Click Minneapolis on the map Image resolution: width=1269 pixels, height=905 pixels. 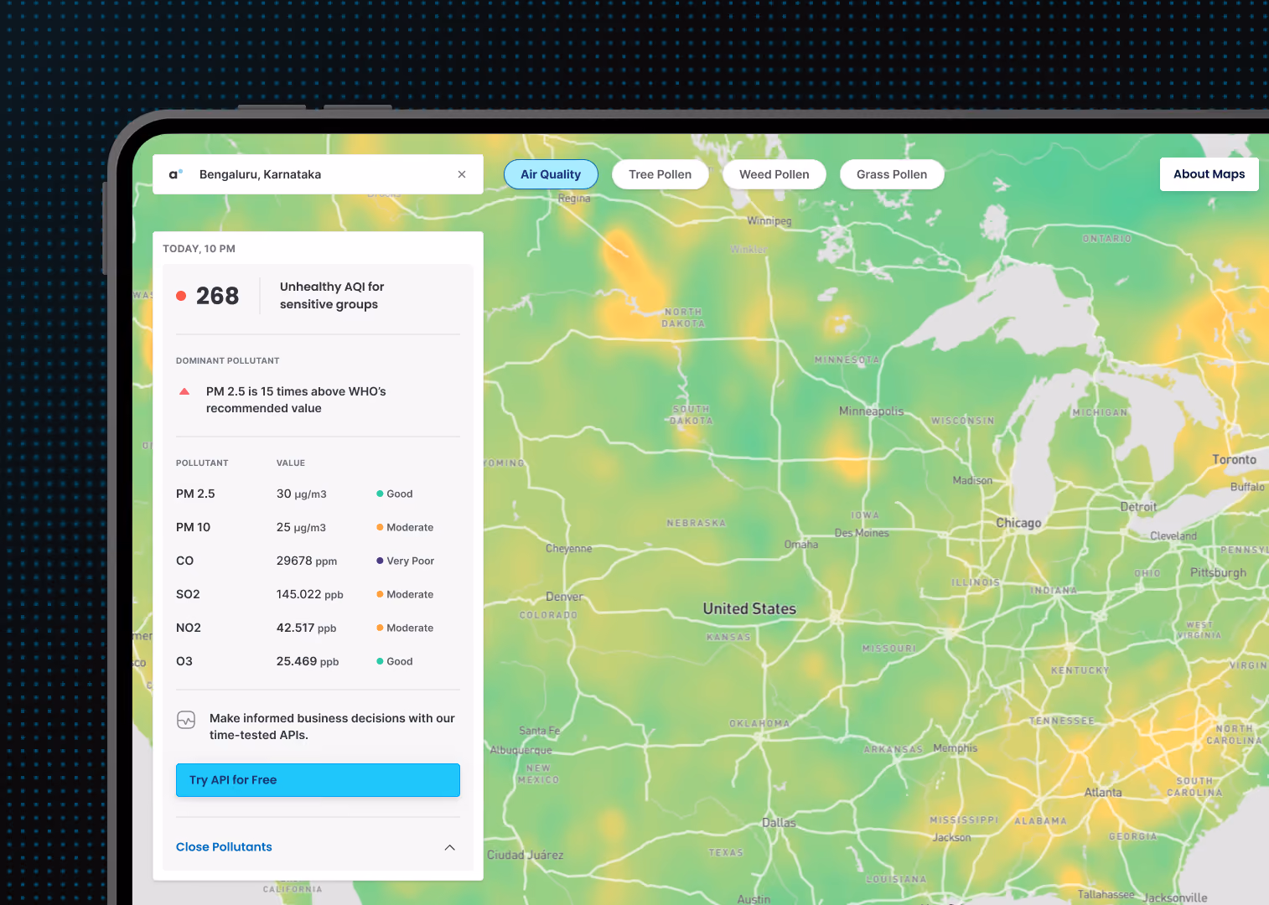coord(871,411)
